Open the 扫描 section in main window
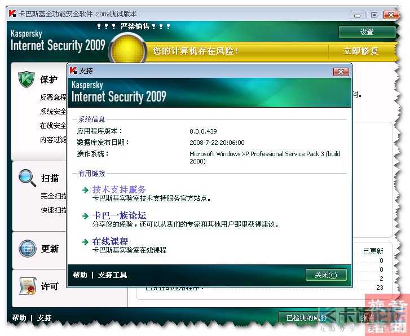Screen dimensions: 410x336 click(x=50, y=178)
